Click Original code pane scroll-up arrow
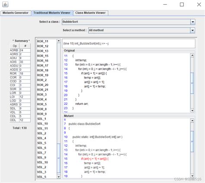This screenshot has width=205, height=183. point(192,55)
